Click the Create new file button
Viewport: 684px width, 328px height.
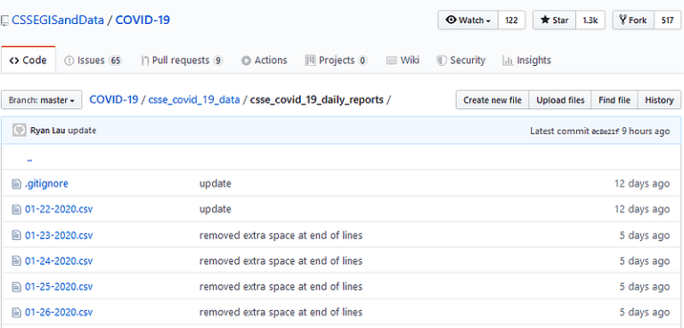click(493, 100)
